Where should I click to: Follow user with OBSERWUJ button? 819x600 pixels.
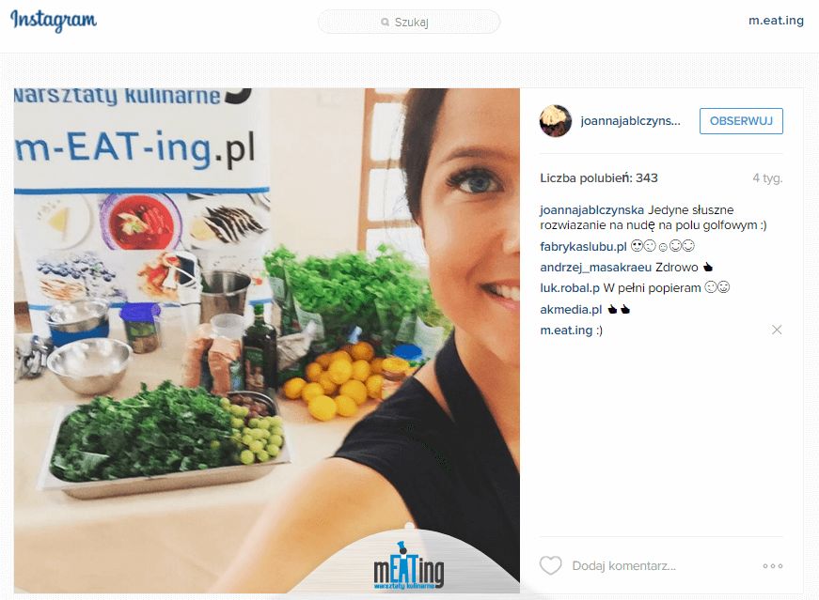coord(741,121)
